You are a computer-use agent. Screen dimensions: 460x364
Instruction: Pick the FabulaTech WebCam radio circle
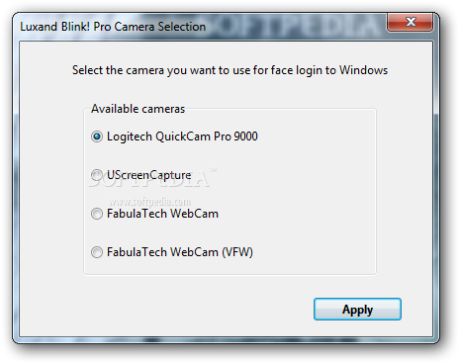(x=97, y=214)
